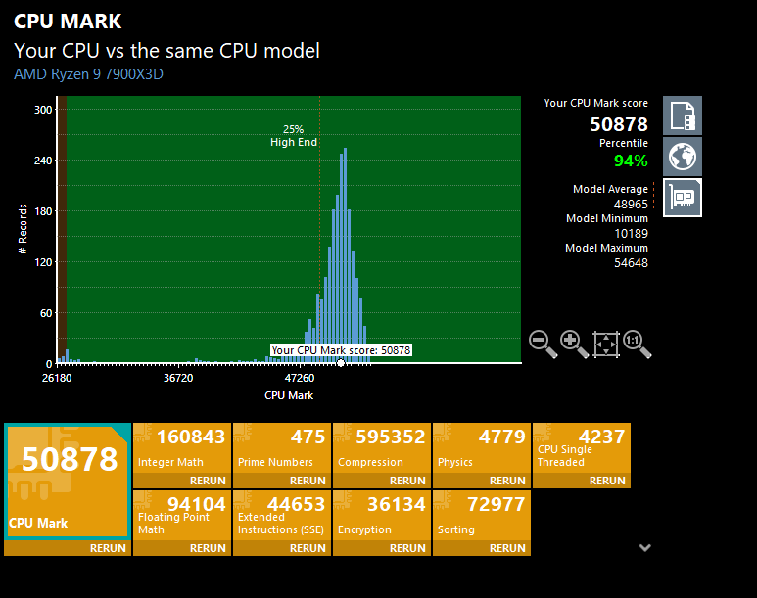Click the Model Average 48965 value
Screen dimensions: 757x598
pyautogui.click(x=631, y=205)
